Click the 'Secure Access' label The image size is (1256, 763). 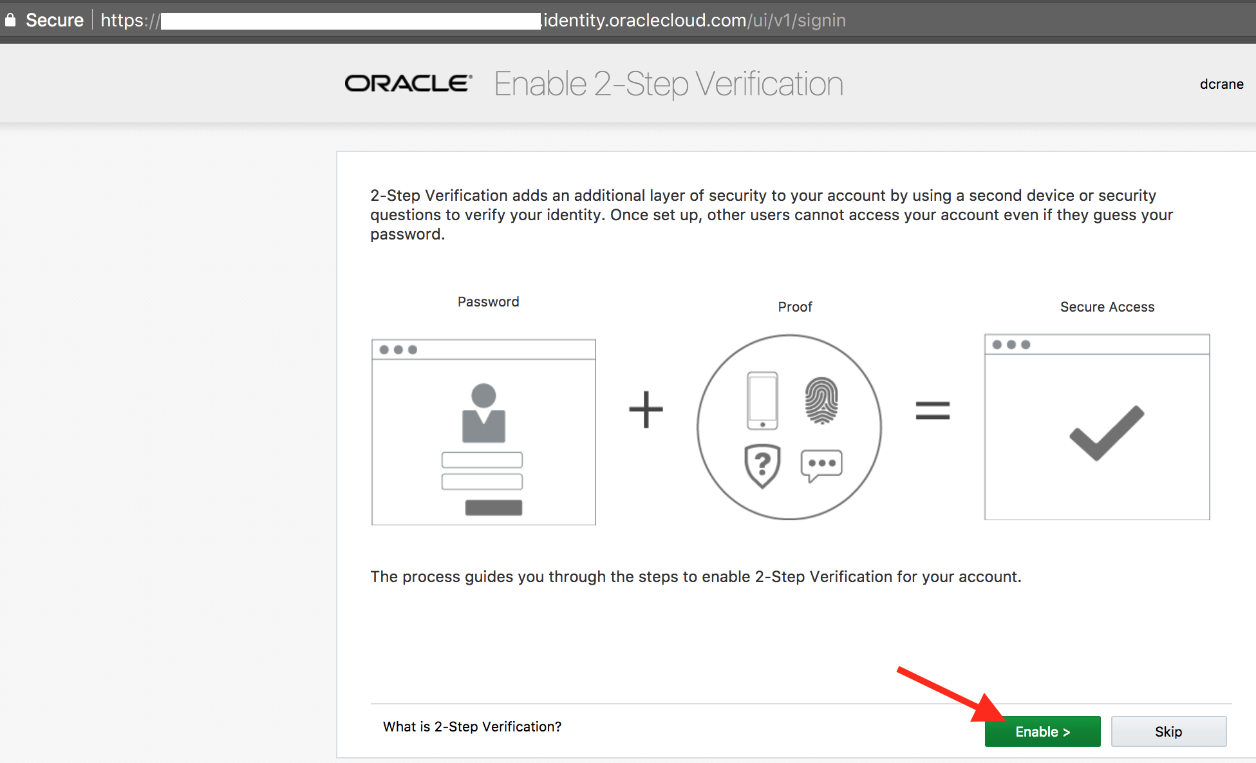(x=1107, y=307)
